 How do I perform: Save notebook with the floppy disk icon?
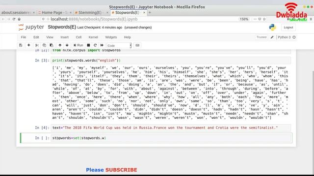[x=21, y=45]
